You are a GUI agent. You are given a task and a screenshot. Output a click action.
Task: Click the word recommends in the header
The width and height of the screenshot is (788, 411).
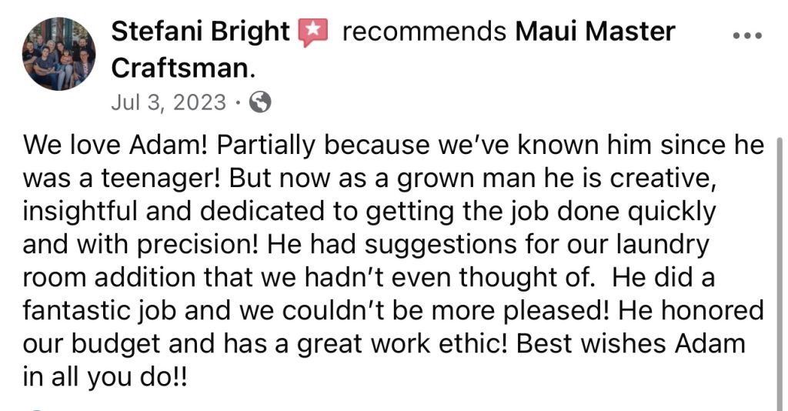click(423, 32)
